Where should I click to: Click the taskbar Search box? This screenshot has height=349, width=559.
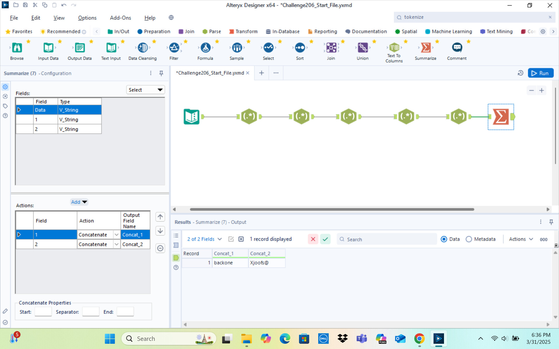[169, 339]
